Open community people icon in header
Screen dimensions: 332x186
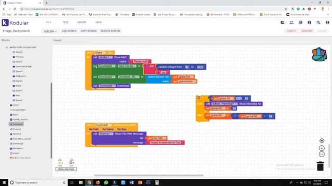(x=292, y=22)
